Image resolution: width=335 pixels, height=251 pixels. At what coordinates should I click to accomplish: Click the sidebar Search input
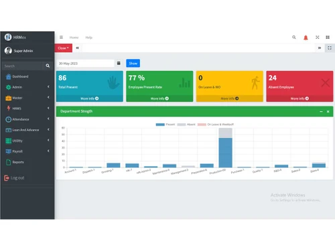[x=22, y=66]
